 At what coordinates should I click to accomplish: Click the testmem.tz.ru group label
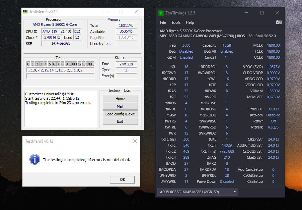(120, 91)
